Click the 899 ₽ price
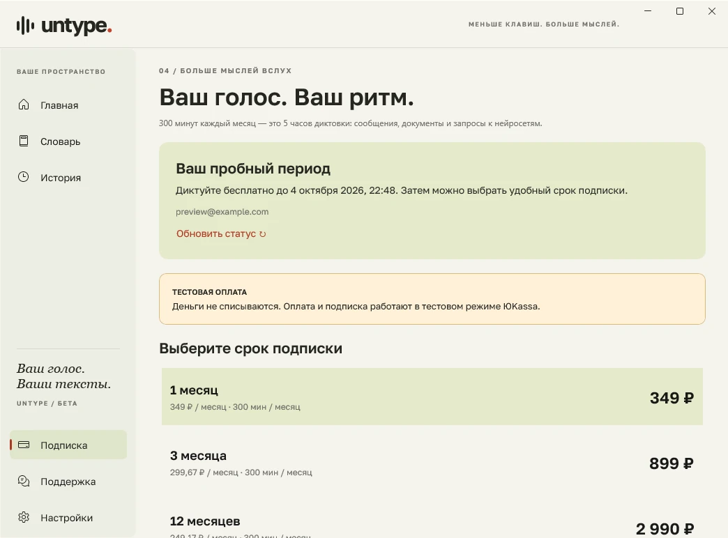 [672, 463]
